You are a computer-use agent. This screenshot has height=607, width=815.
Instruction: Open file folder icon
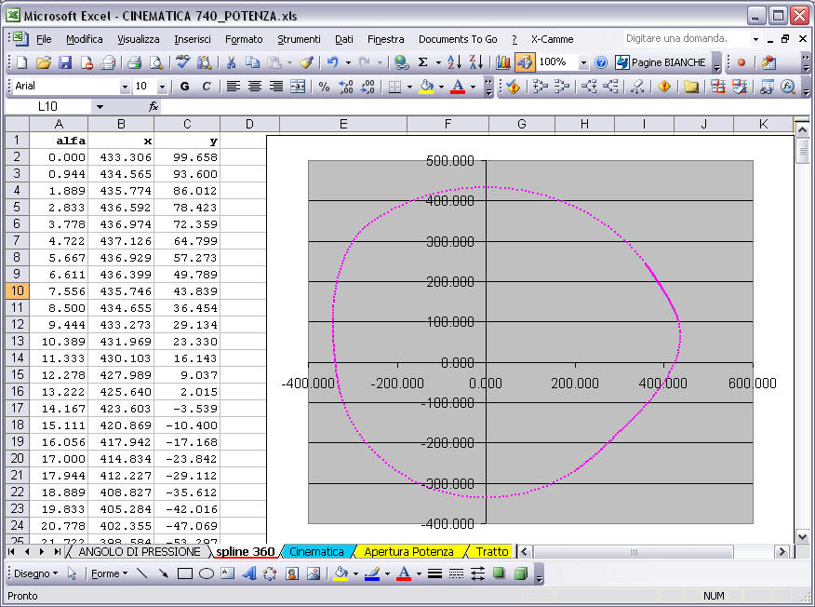tap(44, 63)
